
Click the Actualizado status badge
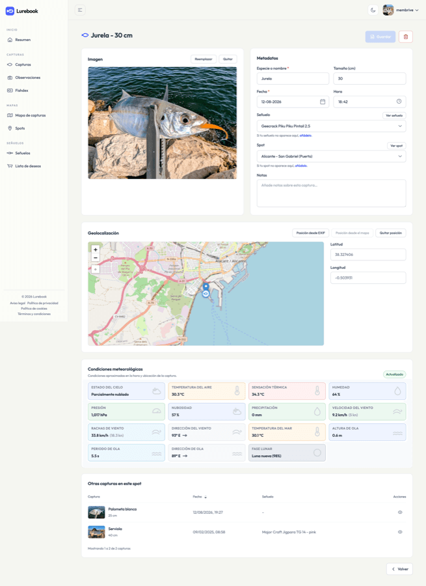coord(394,374)
